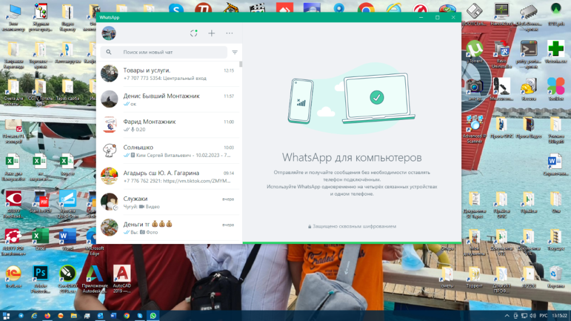Open Chrome from the taskbar
This screenshot has height=321, width=571.
[126, 315]
